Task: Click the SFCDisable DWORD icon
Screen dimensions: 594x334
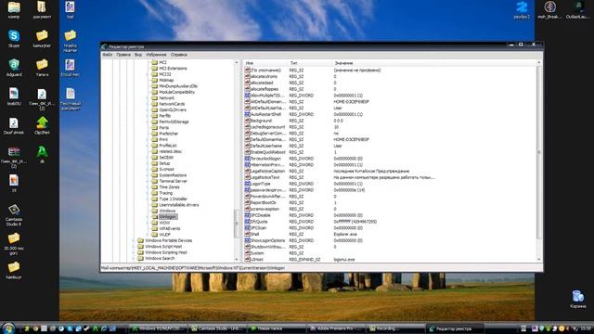Action: click(248, 215)
